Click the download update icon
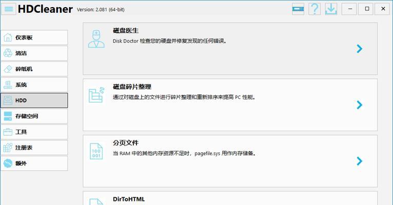The width and height of the screenshot is (393, 205). [x=331, y=9]
